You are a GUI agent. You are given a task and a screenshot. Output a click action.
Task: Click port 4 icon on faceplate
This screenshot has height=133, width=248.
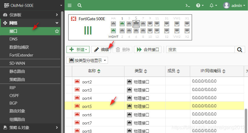[129, 31]
